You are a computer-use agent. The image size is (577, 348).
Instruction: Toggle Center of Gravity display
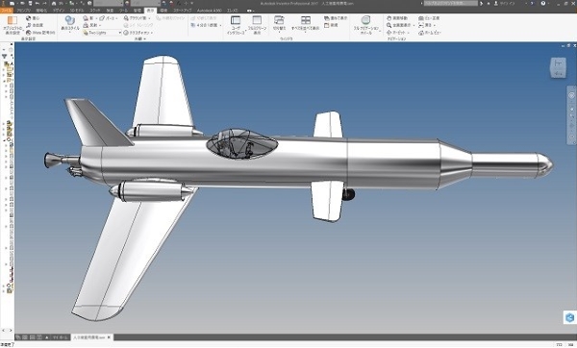[x=33, y=18]
